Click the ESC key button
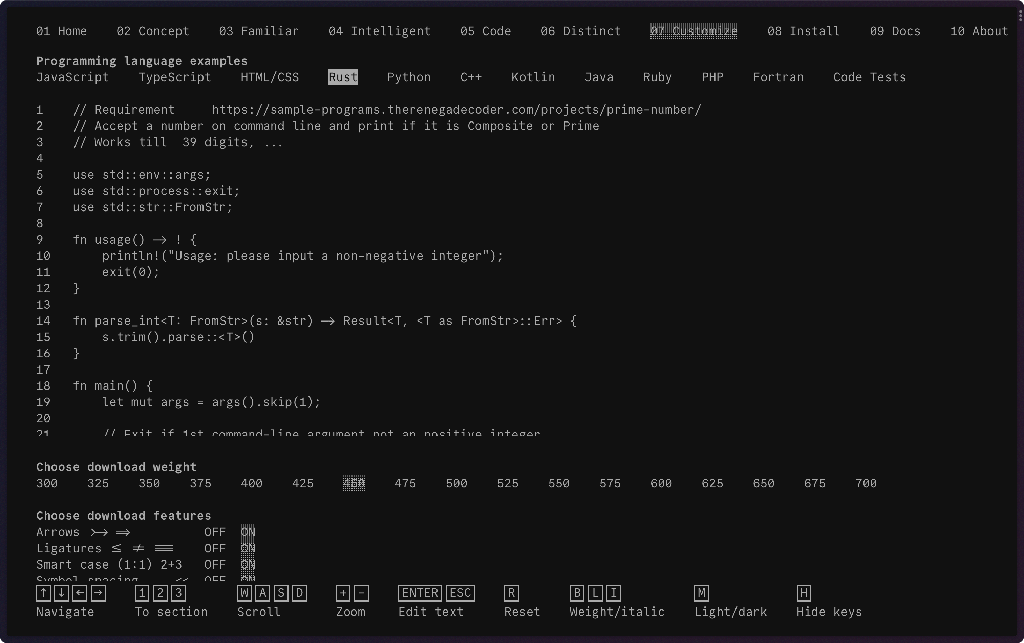This screenshot has width=1024, height=643. click(460, 593)
